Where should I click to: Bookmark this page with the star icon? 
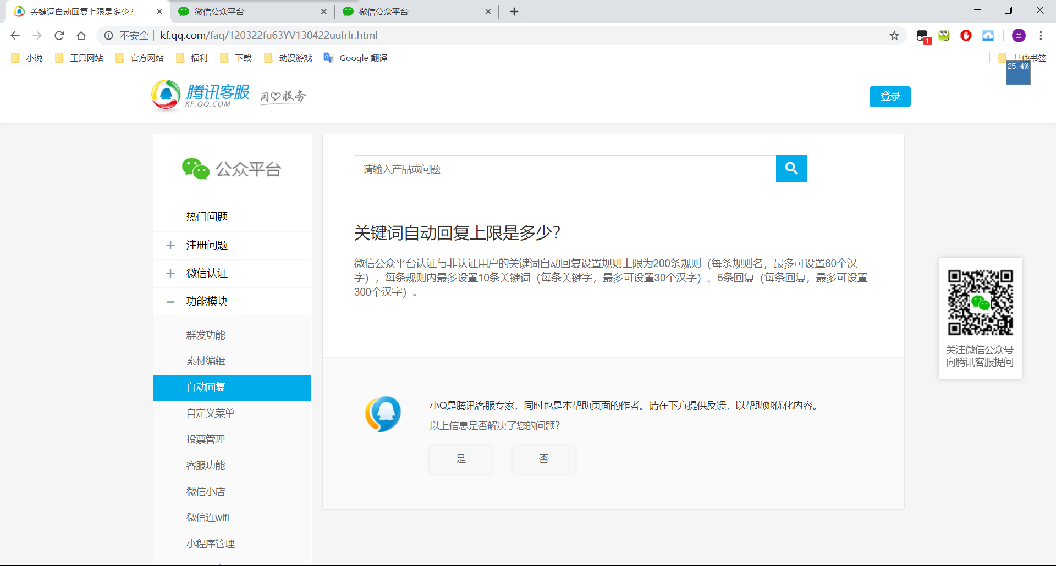pos(894,36)
